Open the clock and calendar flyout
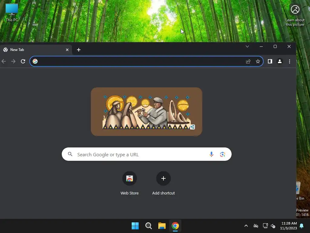Screen dimensions: 310x233 pos(289,226)
